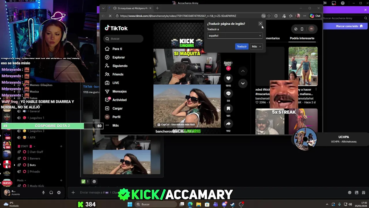The width and height of the screenshot is (369, 208).
Task: Toggle the checkmark reaction on message
Action: pyautogui.click(x=85, y=181)
